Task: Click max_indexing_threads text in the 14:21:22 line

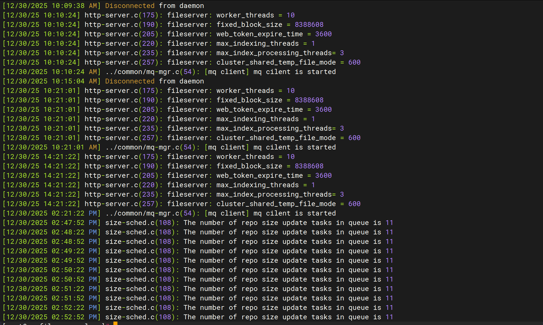Action: (x=257, y=185)
